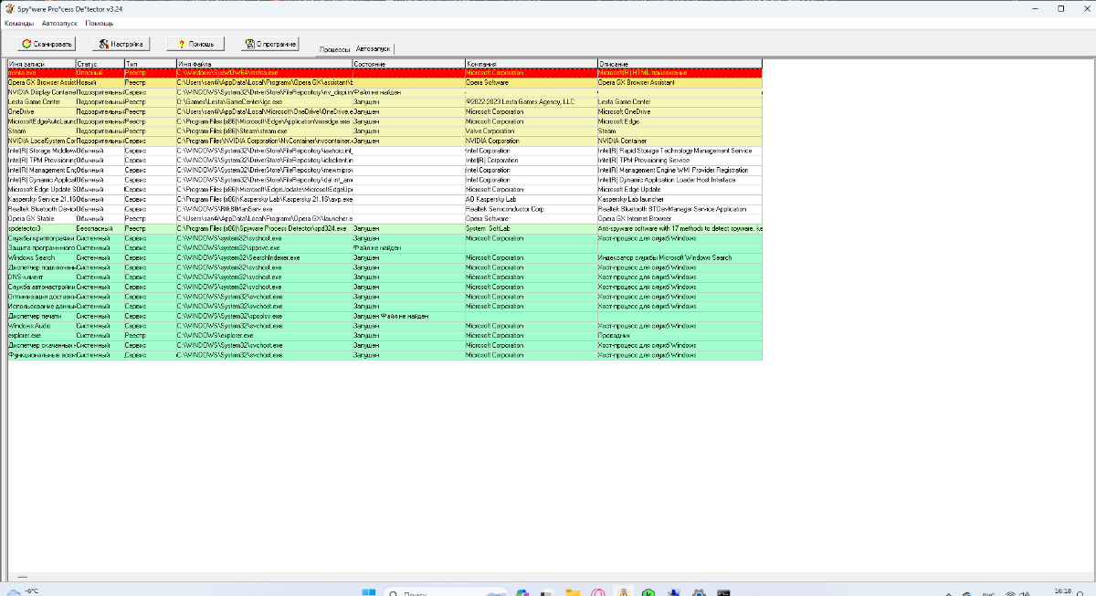Screen dimensions: 1096x596
Task: Switch to the Процессы tab
Action: (335, 48)
